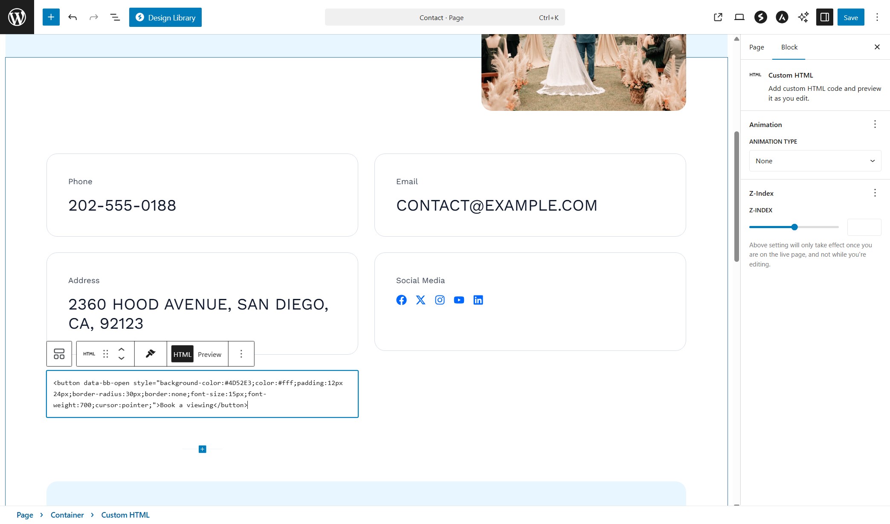This screenshot has height=524, width=890.
Task: Close the settings sidebar
Action: pyautogui.click(x=877, y=47)
